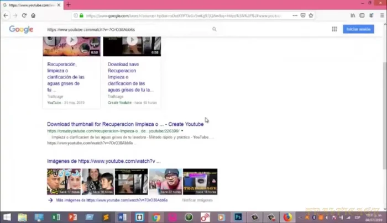Open Sublime Text from the taskbar
This screenshot has width=387, height=223.
pyautogui.click(x=106, y=217)
